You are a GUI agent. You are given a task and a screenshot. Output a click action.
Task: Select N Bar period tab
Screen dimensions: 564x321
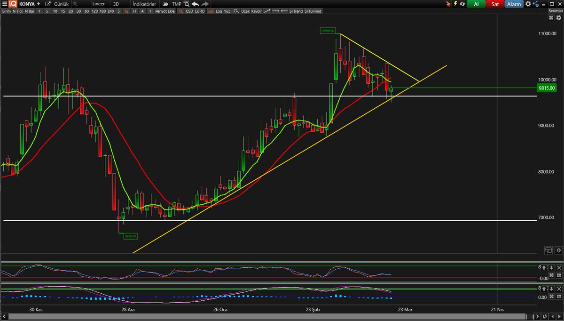tap(30, 10)
